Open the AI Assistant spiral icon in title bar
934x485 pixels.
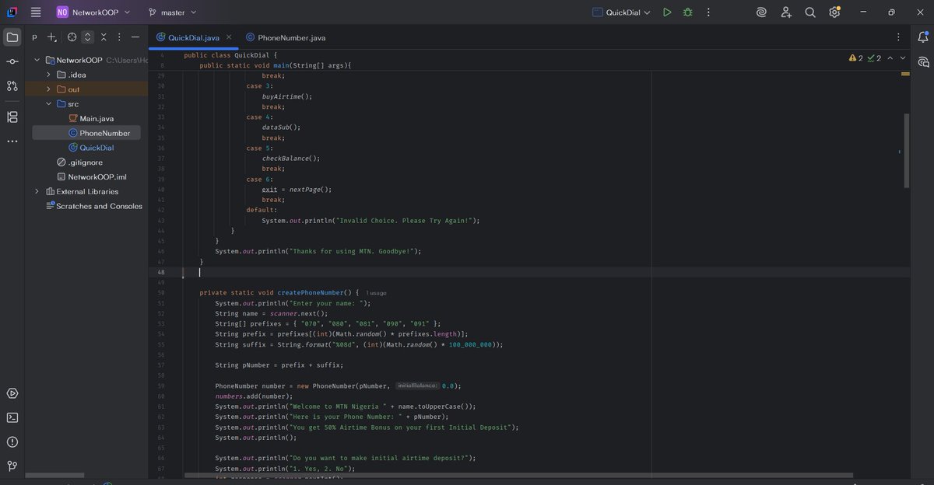point(761,12)
